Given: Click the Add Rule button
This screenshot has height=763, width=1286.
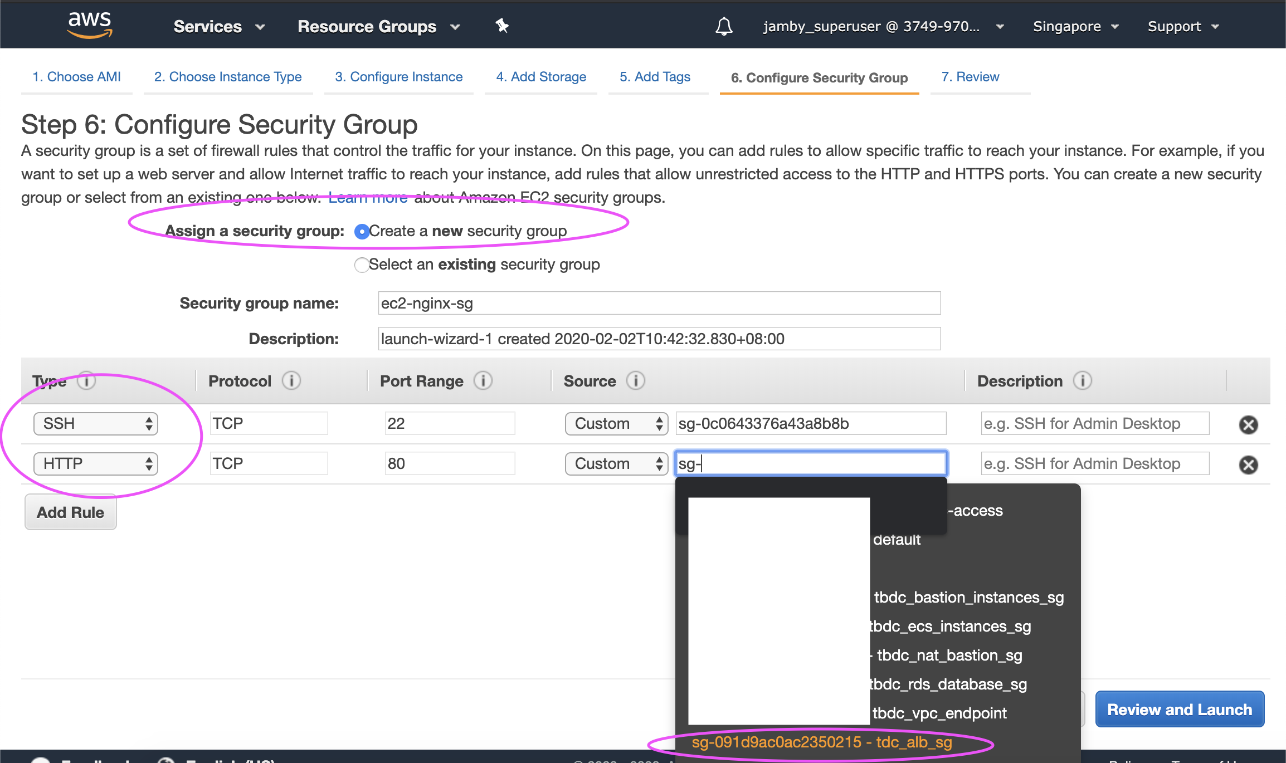Looking at the screenshot, I should (71, 512).
